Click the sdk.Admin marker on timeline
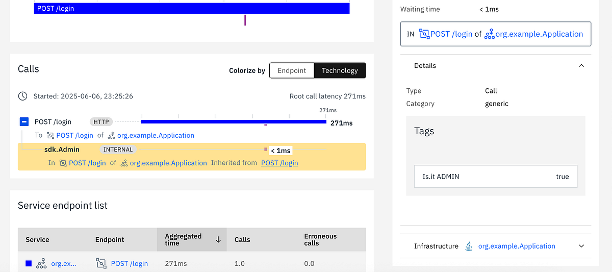Screen dimensions: 612x272 tap(266, 149)
